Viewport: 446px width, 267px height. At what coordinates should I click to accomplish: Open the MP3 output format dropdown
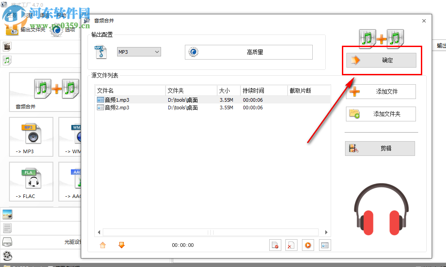coord(139,52)
